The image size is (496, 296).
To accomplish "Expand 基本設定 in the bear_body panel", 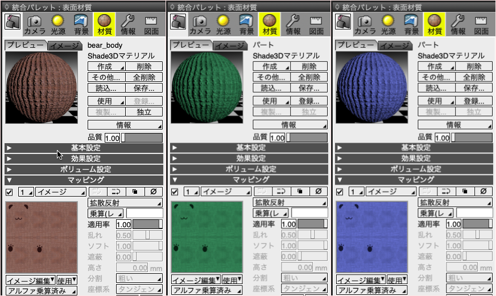I will tap(84, 148).
